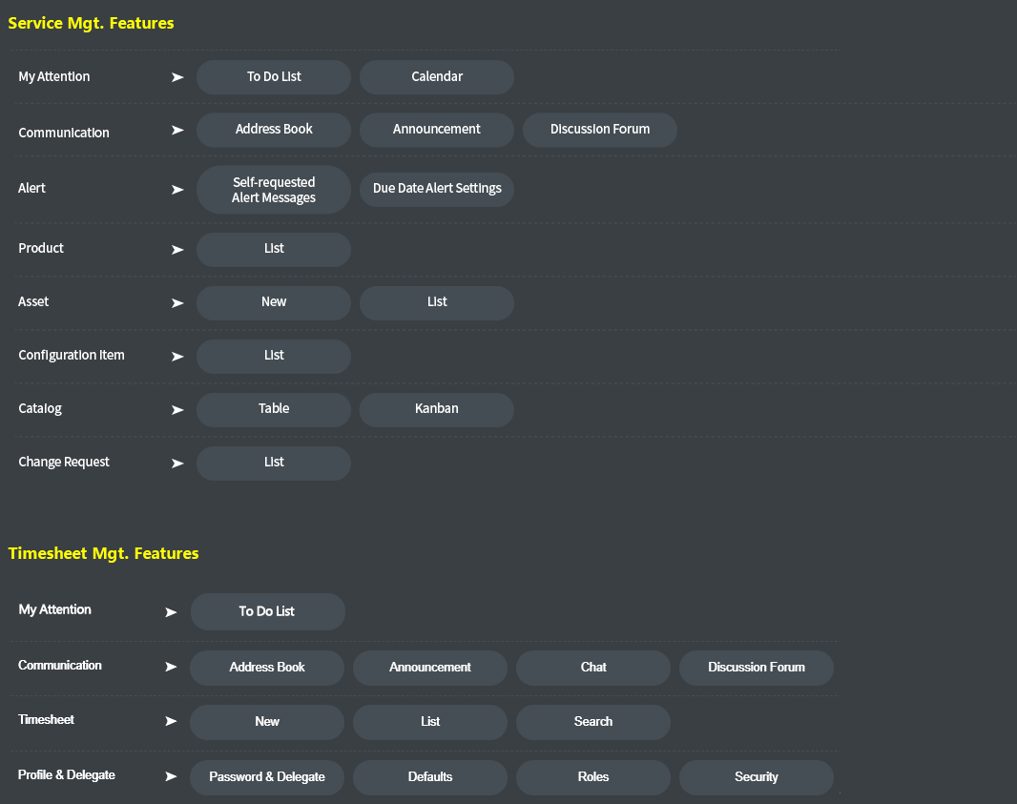The height and width of the screenshot is (804, 1017).
Task: Click the arrow icon beside Timesheet row
Action: pyautogui.click(x=171, y=721)
